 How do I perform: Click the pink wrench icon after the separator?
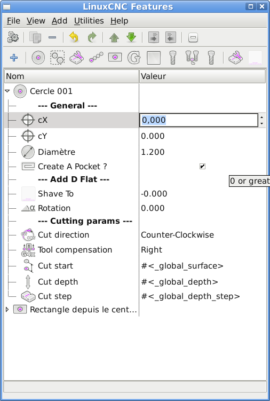pos(235,58)
